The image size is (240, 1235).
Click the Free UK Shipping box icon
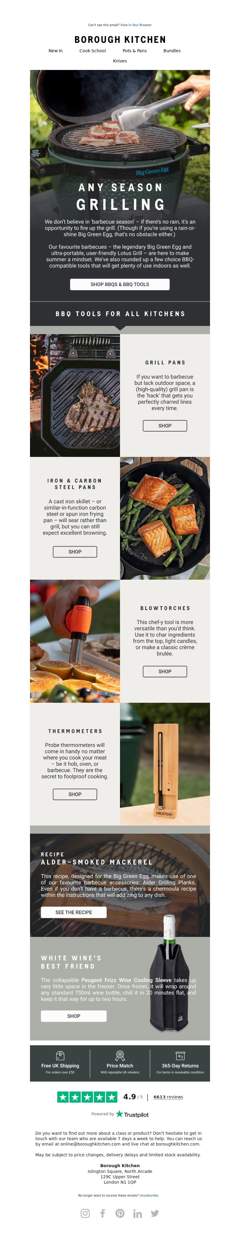pyautogui.click(x=60, y=1055)
